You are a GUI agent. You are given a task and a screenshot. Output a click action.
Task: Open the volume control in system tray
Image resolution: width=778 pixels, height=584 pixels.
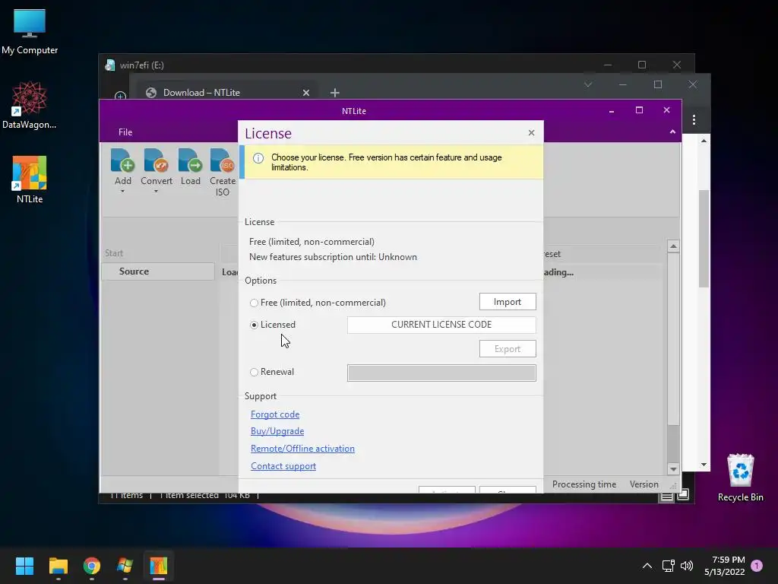[x=687, y=566]
